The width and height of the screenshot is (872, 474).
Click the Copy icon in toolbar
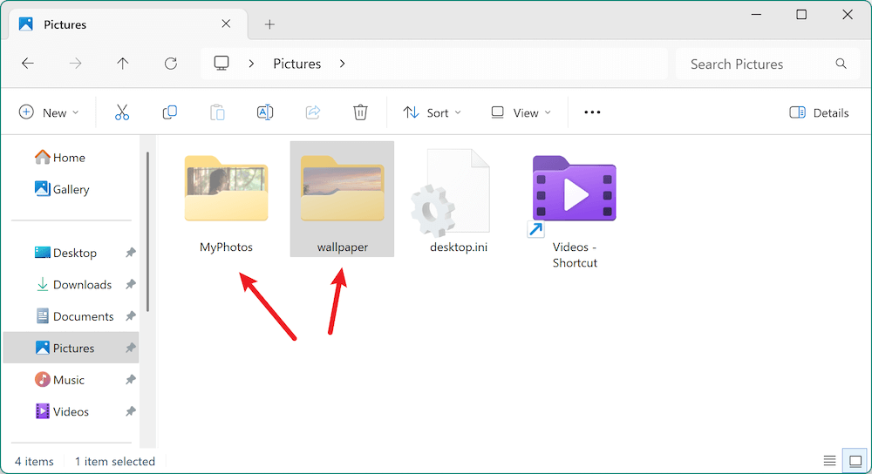(170, 112)
